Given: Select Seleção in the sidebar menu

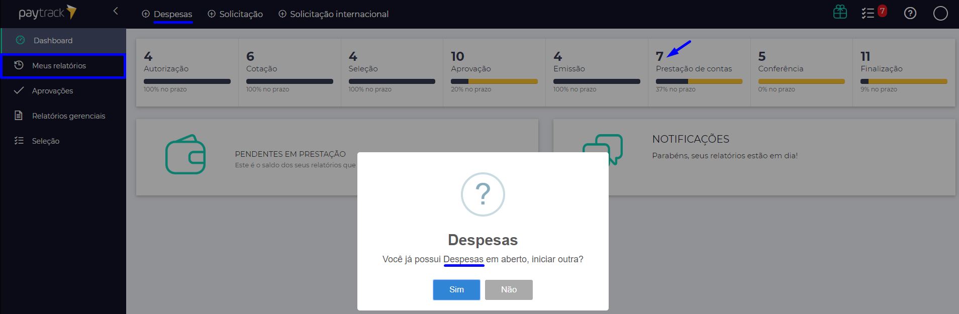Looking at the screenshot, I should (45, 141).
